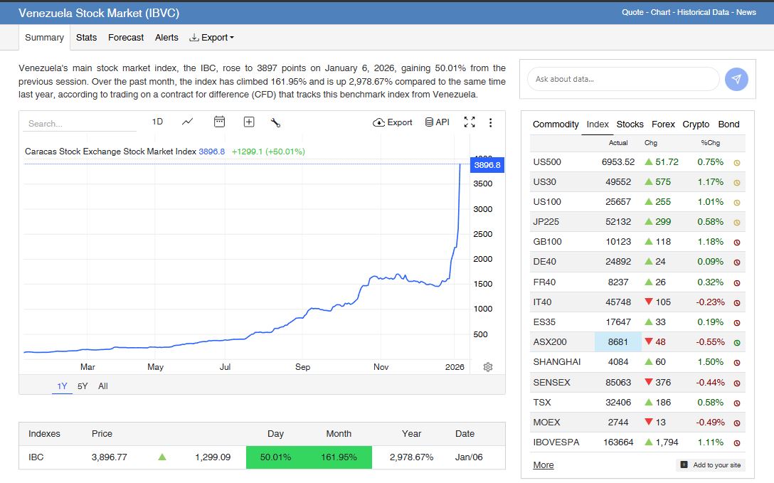Screen dimensions: 774x483
Task: Open the calendar date range picker
Action: click(219, 122)
